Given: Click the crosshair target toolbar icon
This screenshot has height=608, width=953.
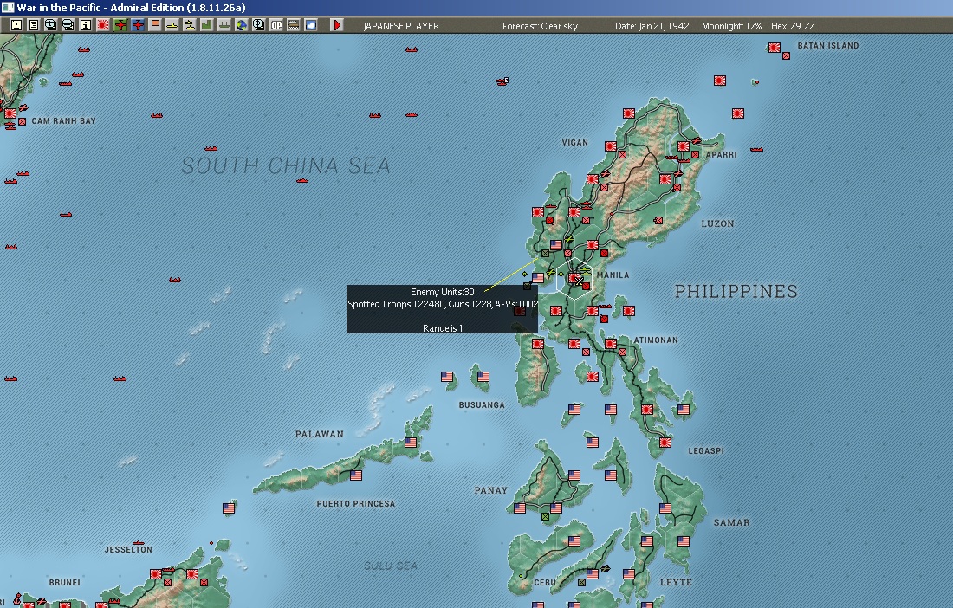Looking at the screenshot, I should [x=259, y=25].
